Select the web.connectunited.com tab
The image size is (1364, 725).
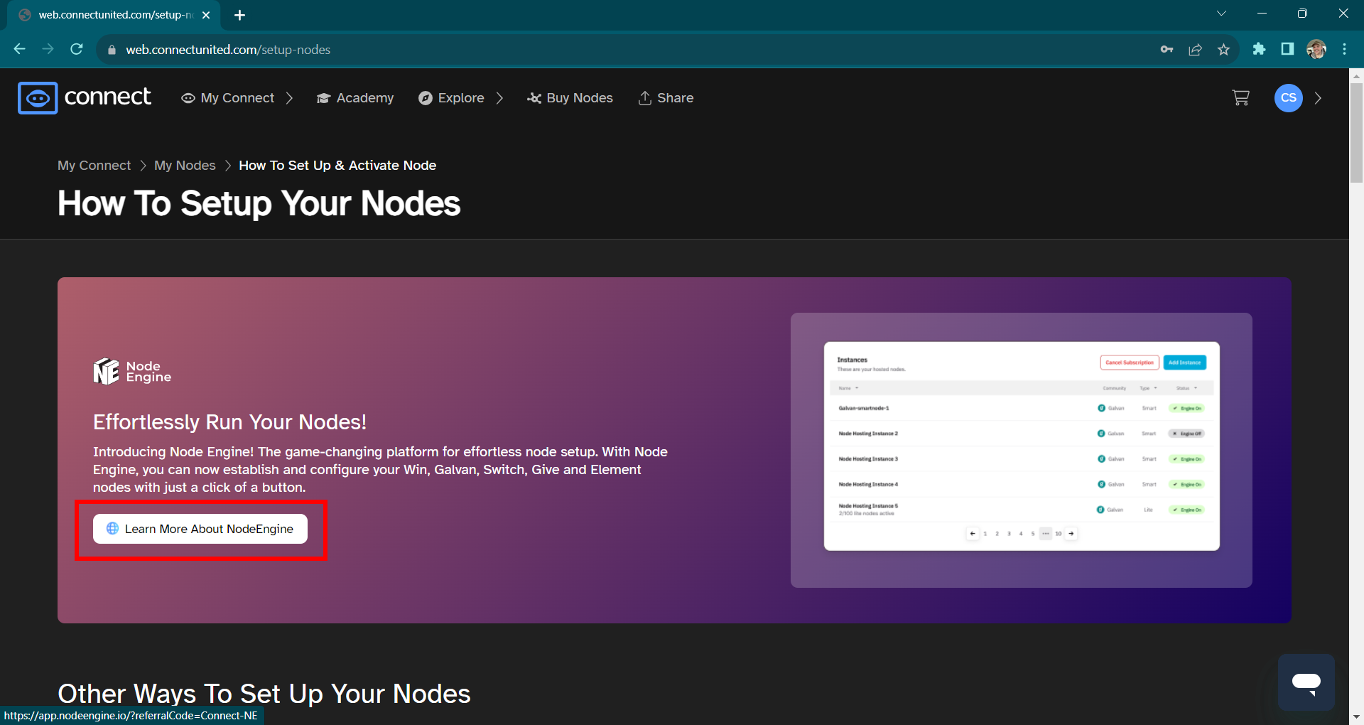point(114,15)
